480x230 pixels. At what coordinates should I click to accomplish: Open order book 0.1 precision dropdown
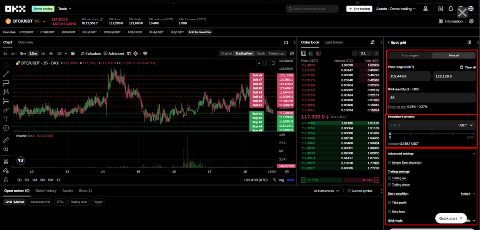365,53
